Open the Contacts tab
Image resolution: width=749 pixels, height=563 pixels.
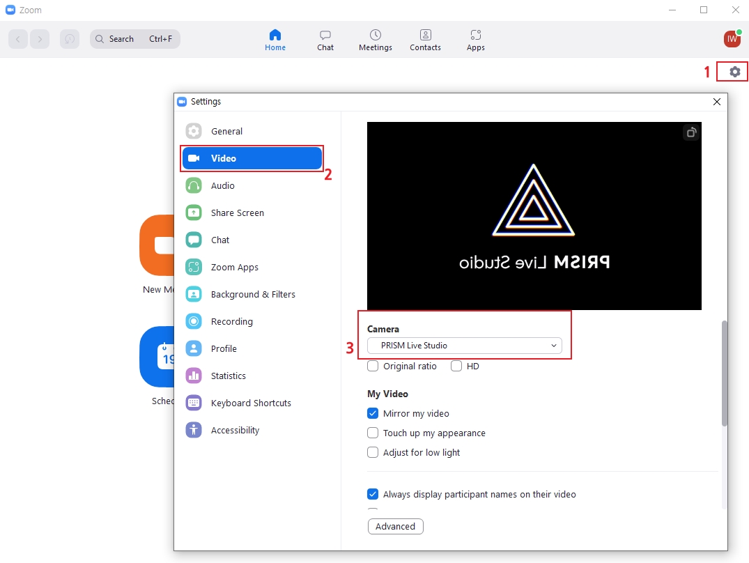(425, 40)
